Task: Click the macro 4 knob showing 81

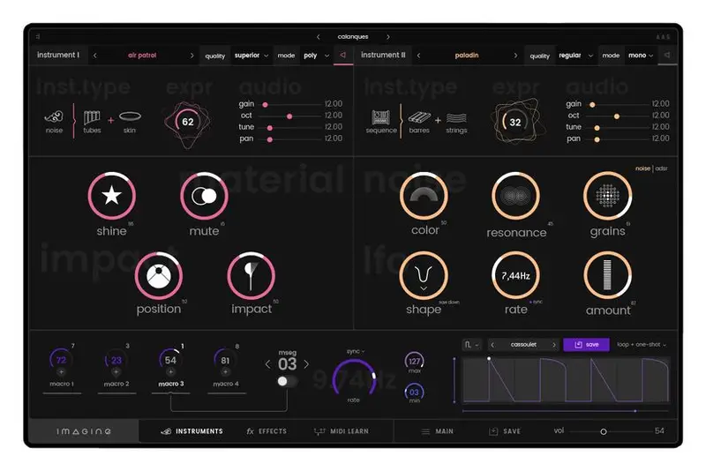Action: coord(225,360)
